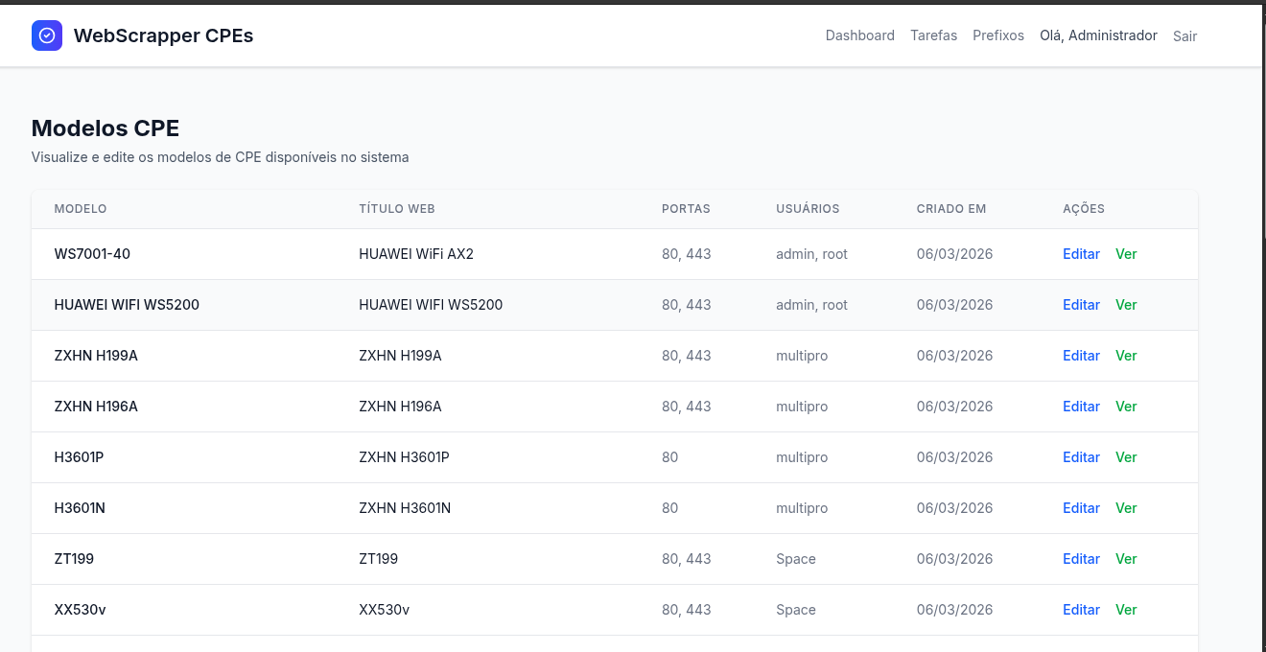View the H3601N model row
Screen dimensions: 1266x652
point(1126,508)
